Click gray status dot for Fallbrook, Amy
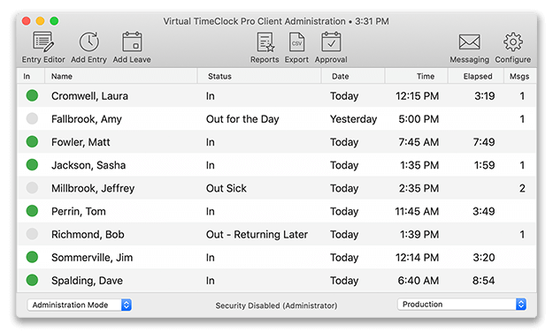This screenshot has height=332, width=553. pyautogui.click(x=32, y=118)
